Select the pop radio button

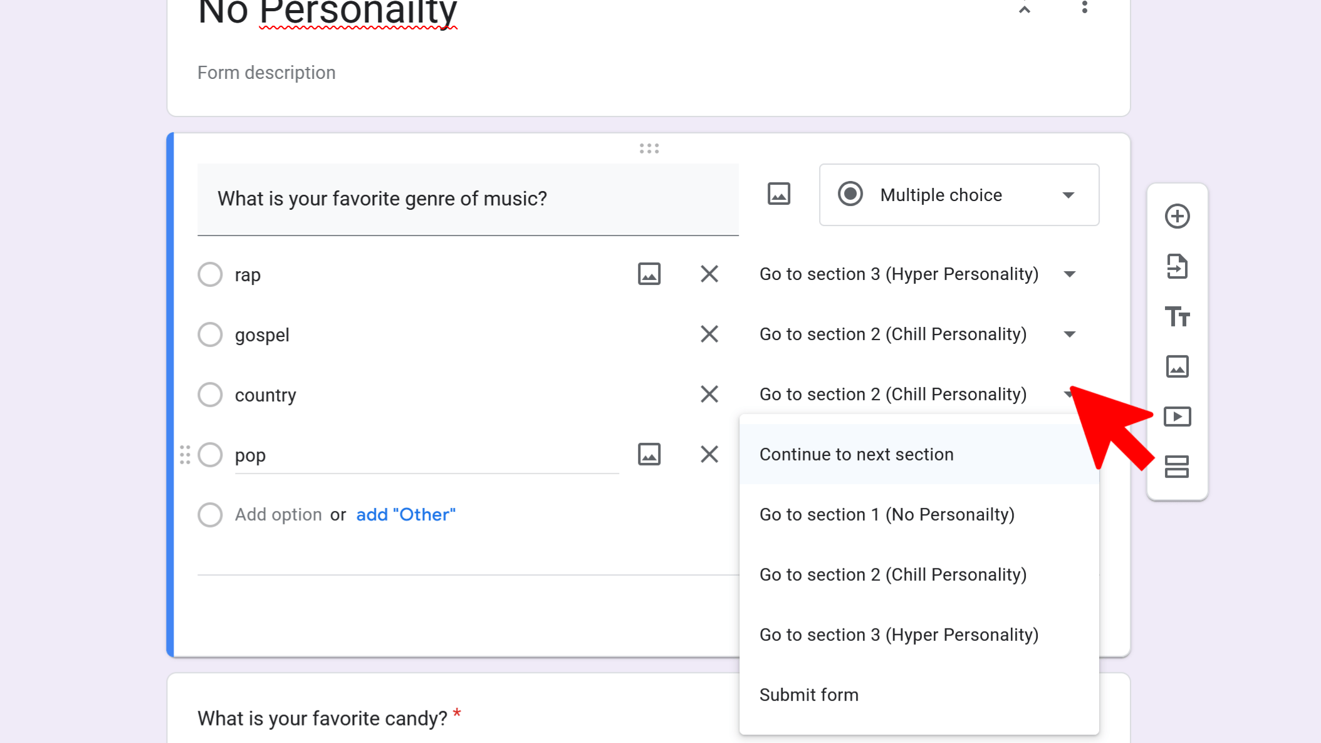click(210, 455)
